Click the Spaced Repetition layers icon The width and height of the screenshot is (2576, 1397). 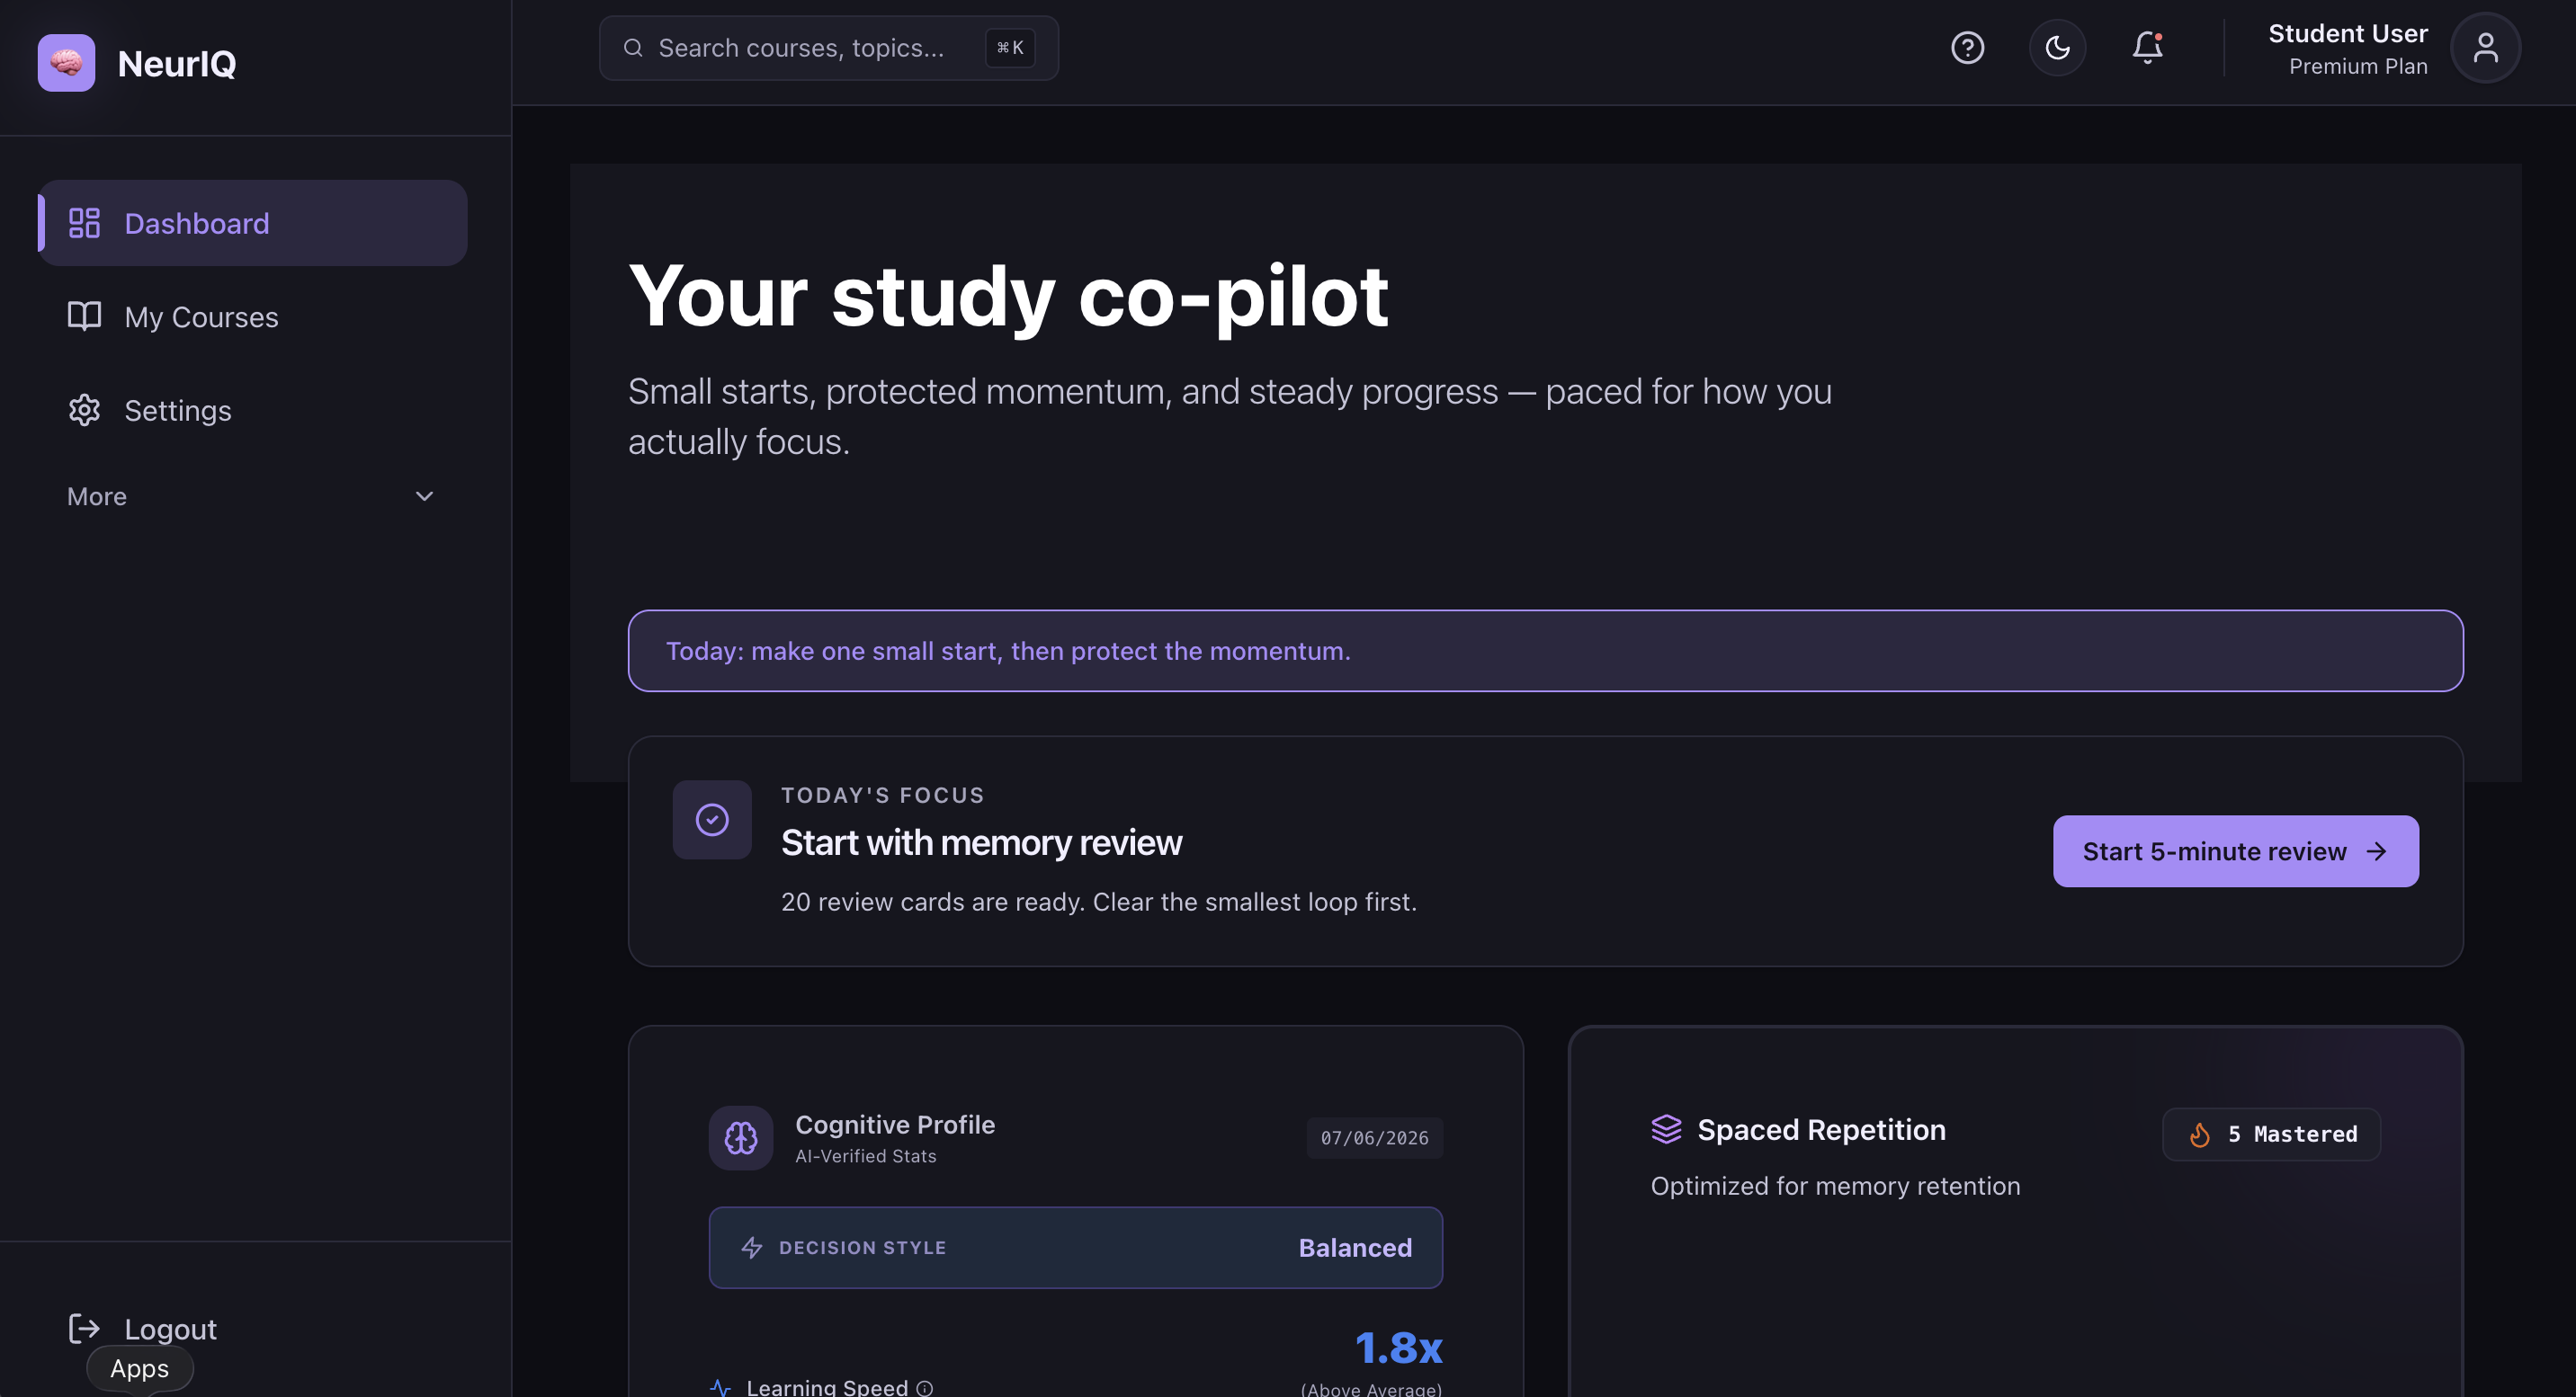click(1666, 1129)
